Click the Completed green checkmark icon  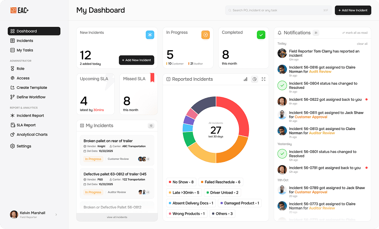point(261,35)
